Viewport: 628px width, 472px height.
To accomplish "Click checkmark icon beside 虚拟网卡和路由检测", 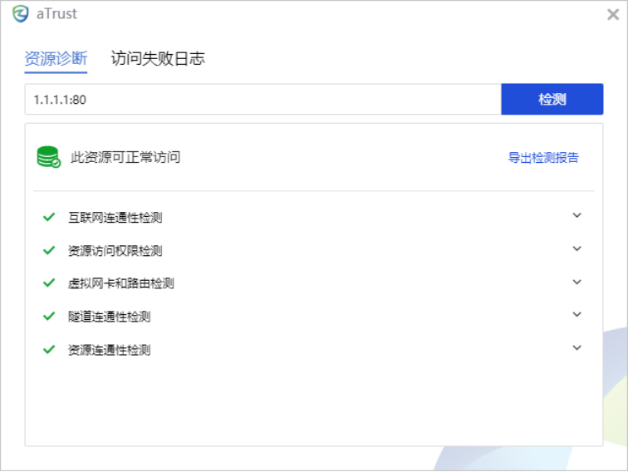I will pos(49,283).
